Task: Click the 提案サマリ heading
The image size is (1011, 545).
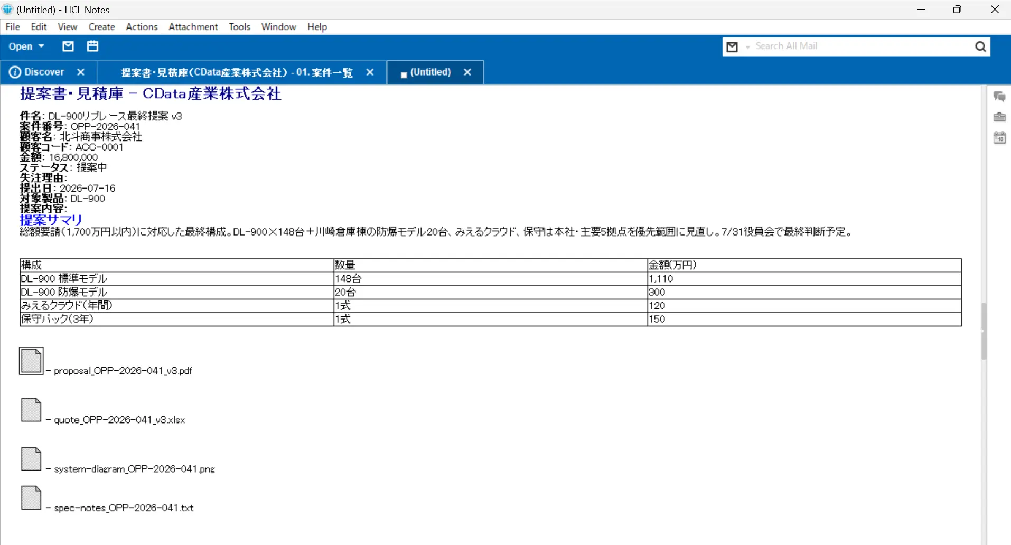Action: (x=51, y=220)
